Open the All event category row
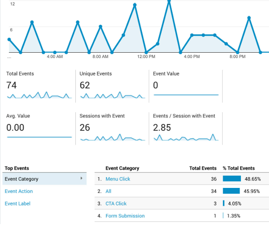 (108, 191)
